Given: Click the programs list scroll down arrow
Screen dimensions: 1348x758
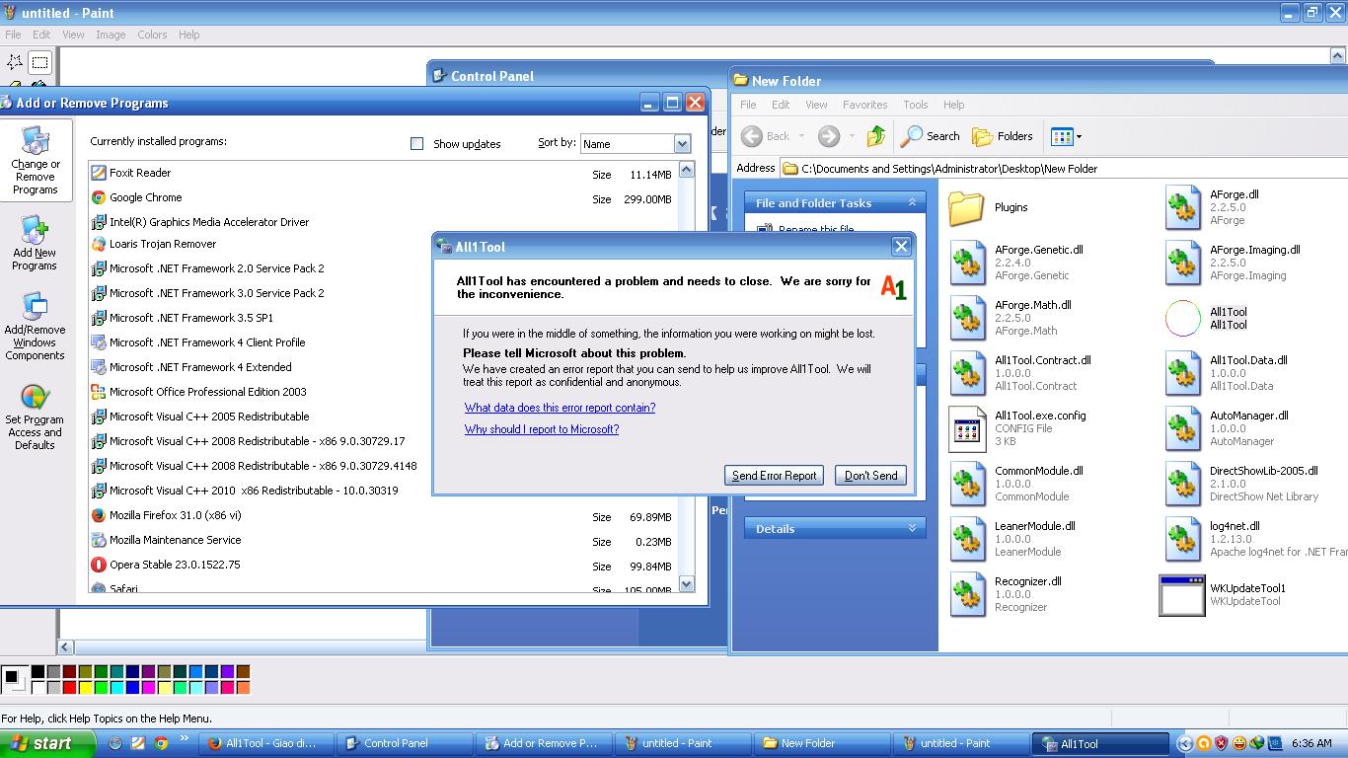Looking at the screenshot, I should [x=686, y=583].
